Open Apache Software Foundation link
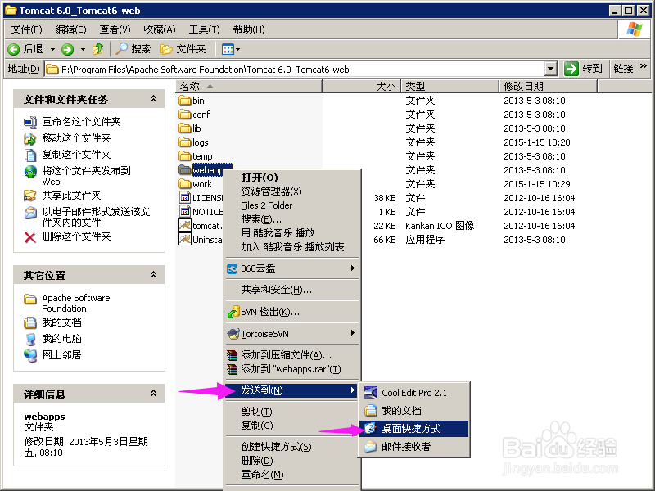655x491 pixels. [x=75, y=303]
